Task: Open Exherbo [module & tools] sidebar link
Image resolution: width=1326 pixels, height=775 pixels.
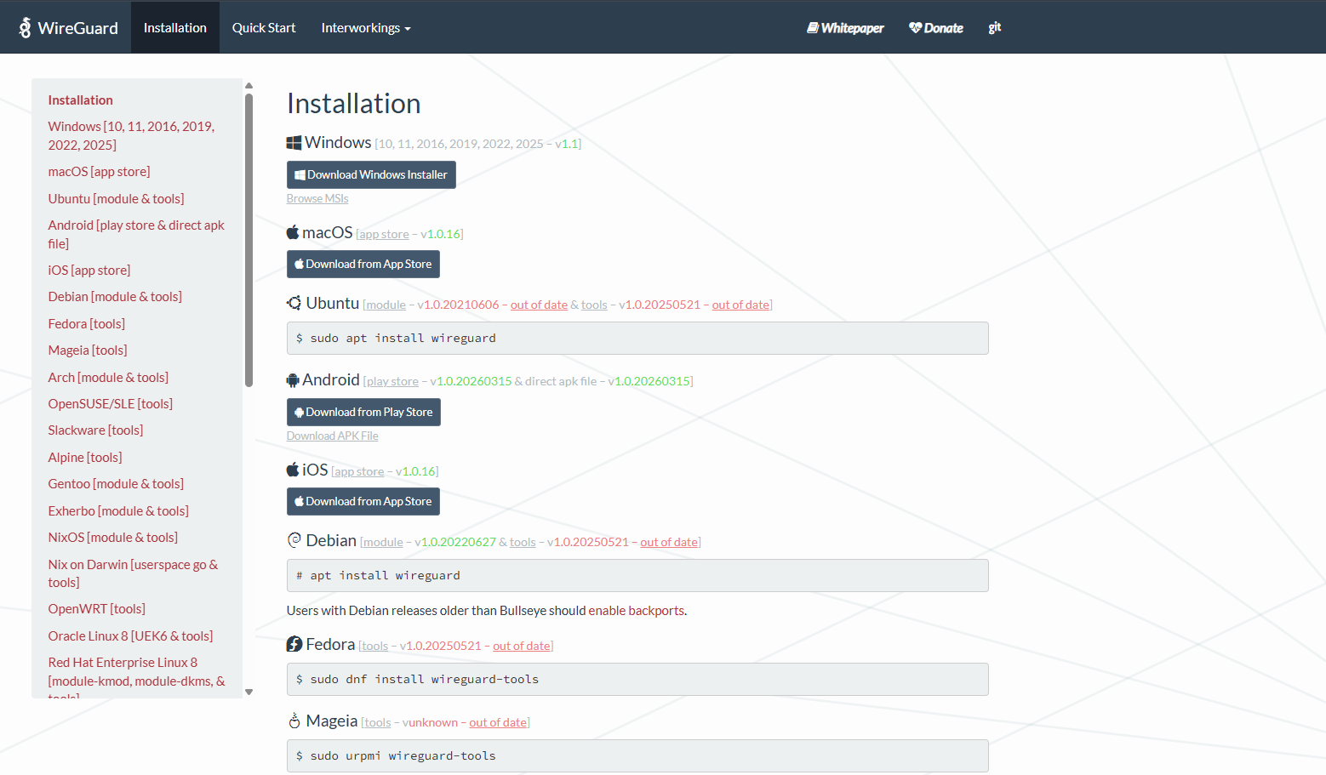Action: coord(118,511)
